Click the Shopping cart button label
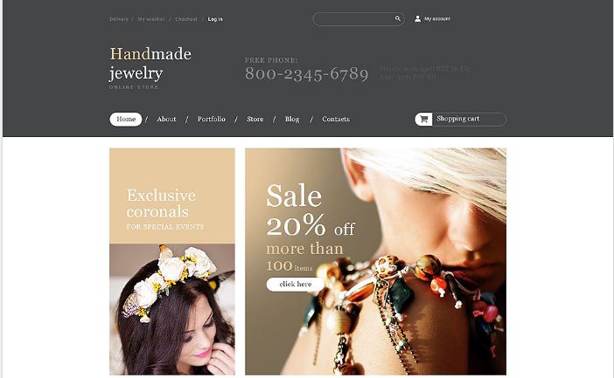Image resolution: width=614 pixels, height=378 pixels. point(457,119)
